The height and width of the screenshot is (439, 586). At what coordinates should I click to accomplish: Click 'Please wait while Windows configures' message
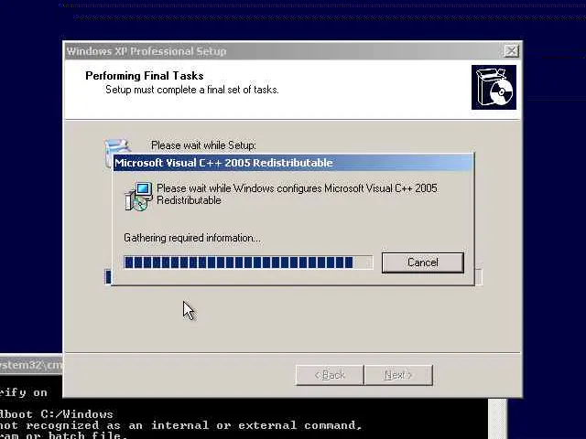pos(297,194)
